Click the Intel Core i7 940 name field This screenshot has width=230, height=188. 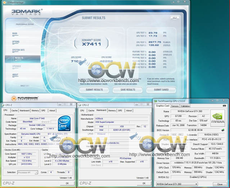pos(37,118)
